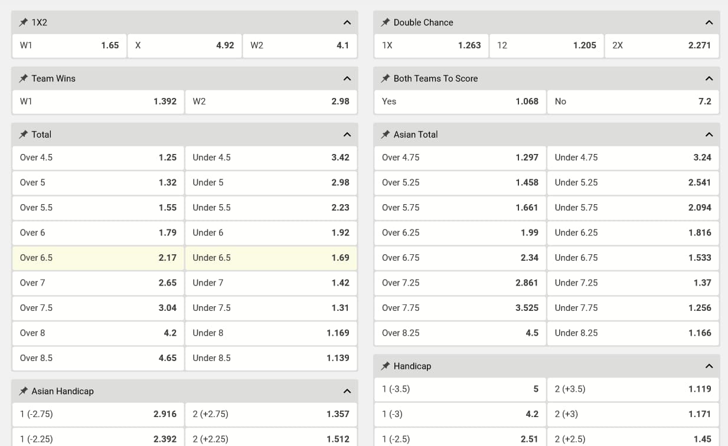Collapse the Asian Total section
728x446 pixels.
709,135
